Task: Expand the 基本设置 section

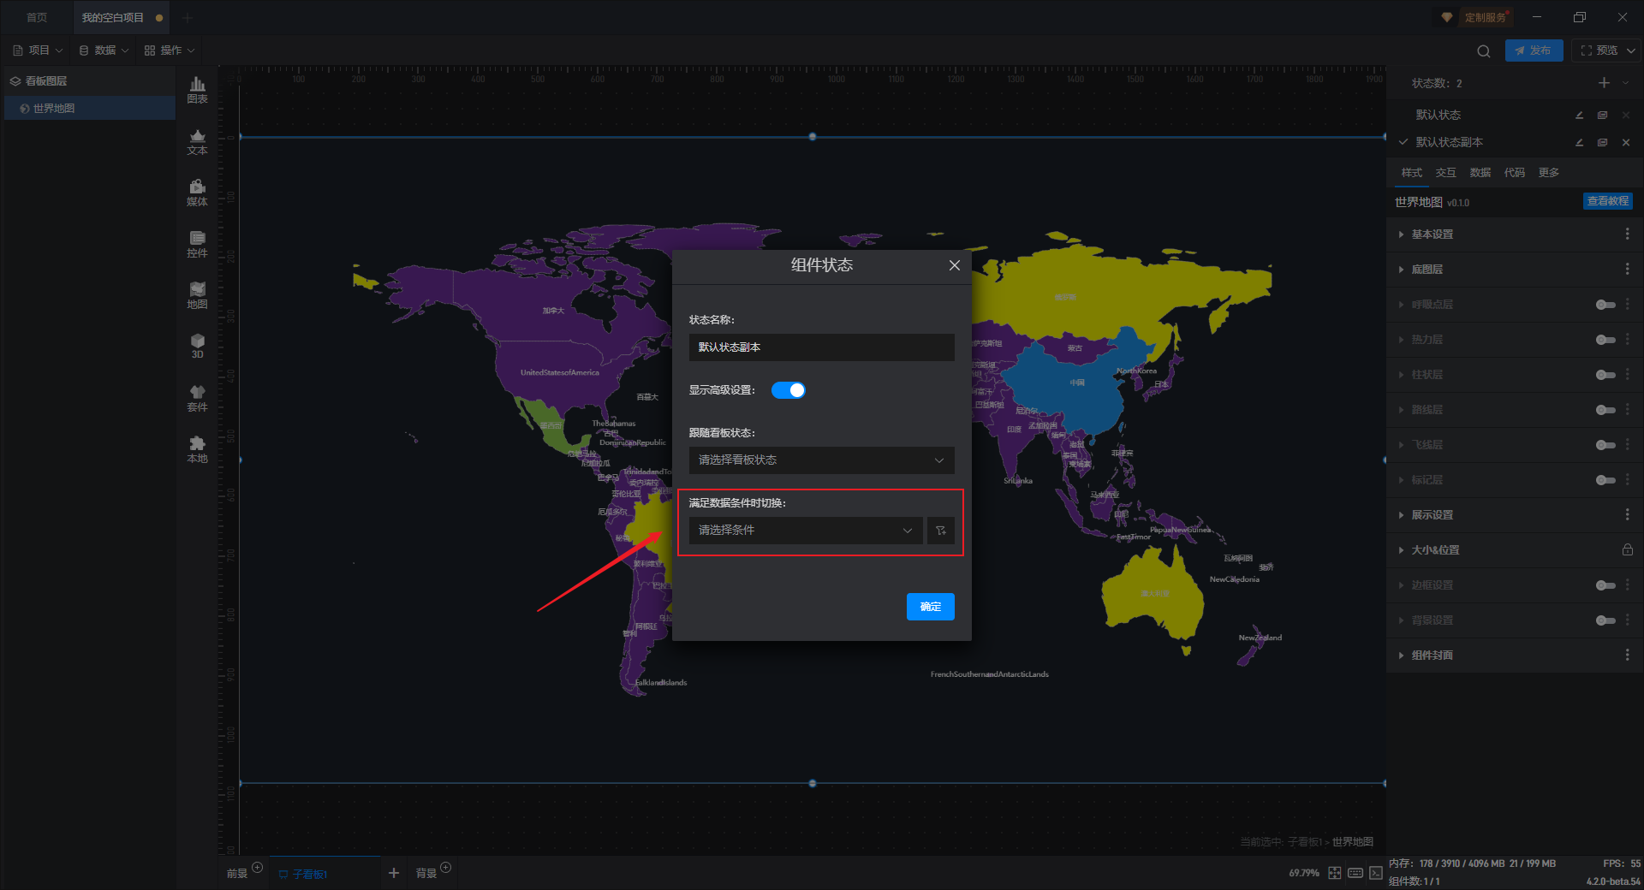Action: [1432, 234]
